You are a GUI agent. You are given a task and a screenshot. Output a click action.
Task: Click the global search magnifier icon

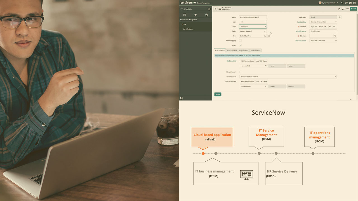point(342,3)
